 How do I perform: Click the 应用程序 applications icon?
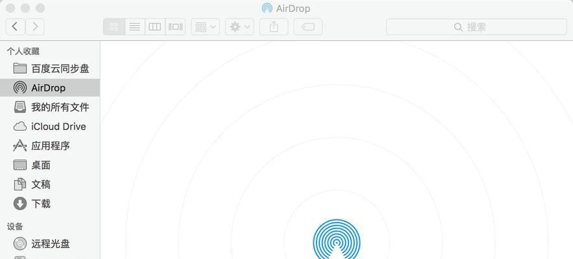click(19, 146)
